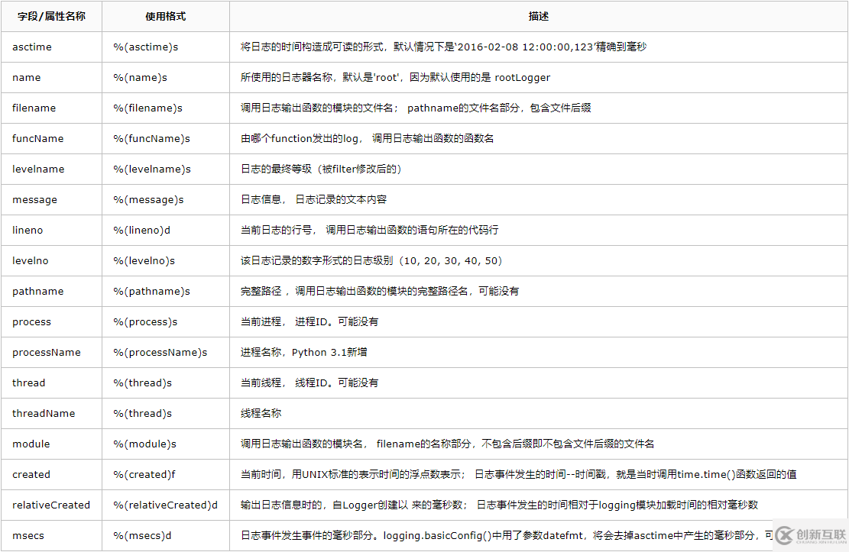Click the '字段/属性名称' column header
This screenshot has width=849, height=552.
tap(51, 16)
